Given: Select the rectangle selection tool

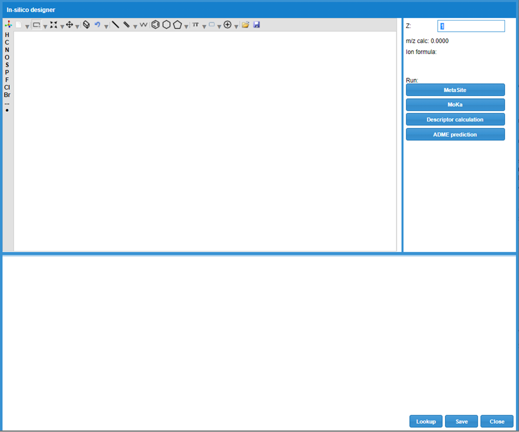Looking at the screenshot, I should tap(38, 24).
